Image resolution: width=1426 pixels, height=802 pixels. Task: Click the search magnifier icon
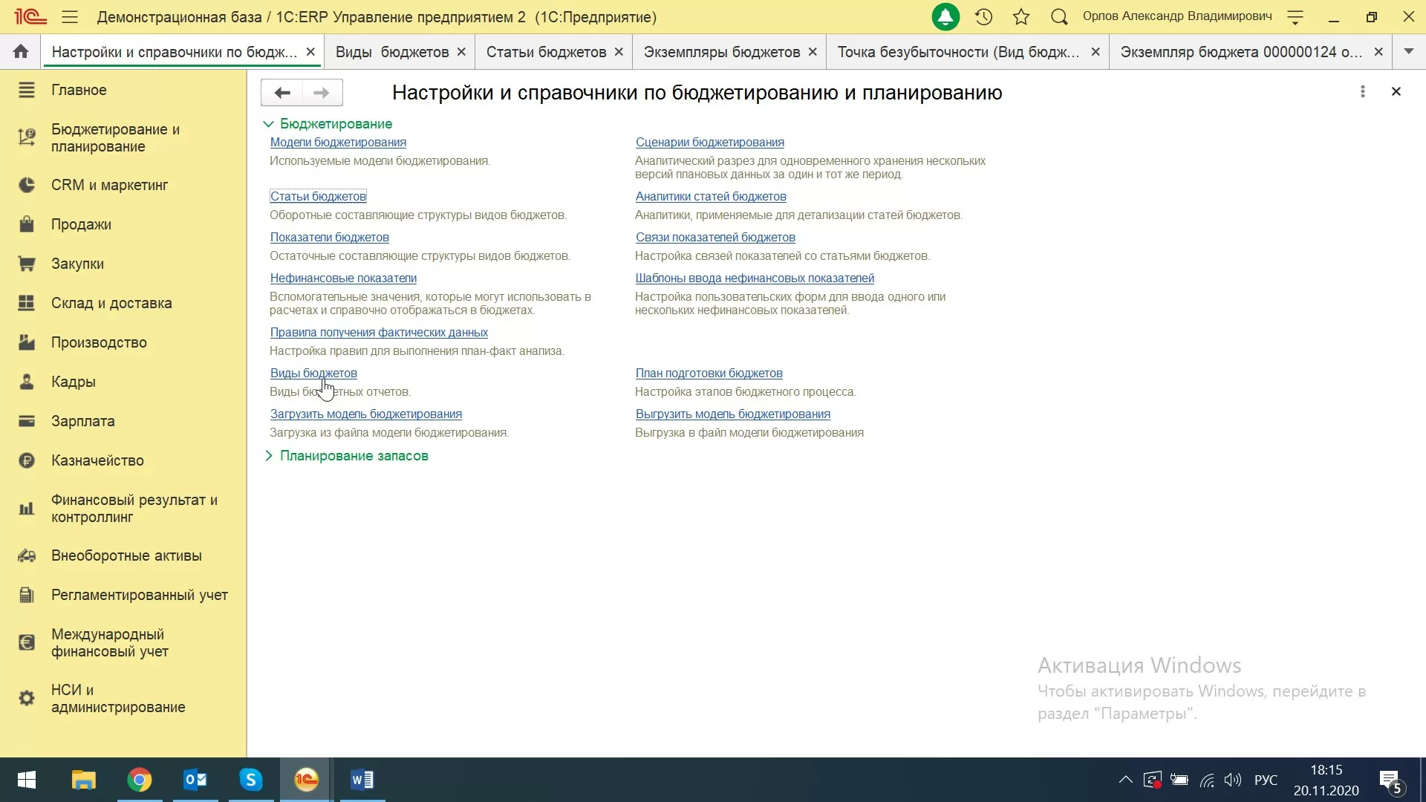coord(1059,17)
